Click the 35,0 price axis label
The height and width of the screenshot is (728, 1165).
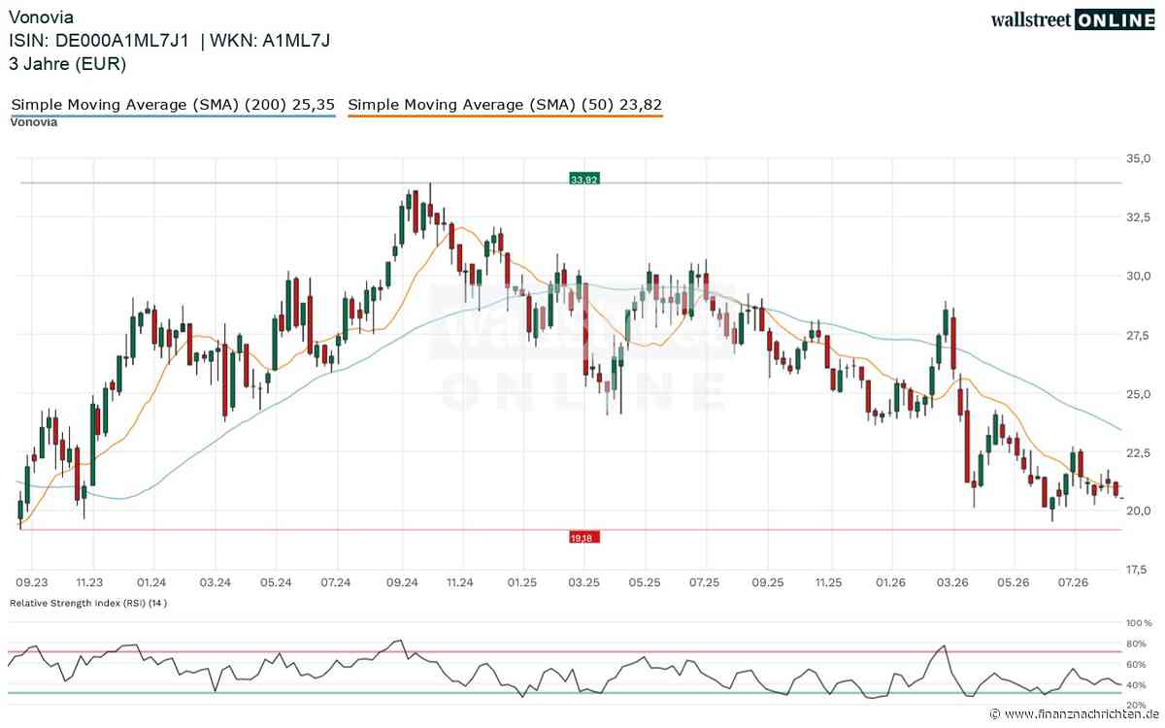(1138, 157)
